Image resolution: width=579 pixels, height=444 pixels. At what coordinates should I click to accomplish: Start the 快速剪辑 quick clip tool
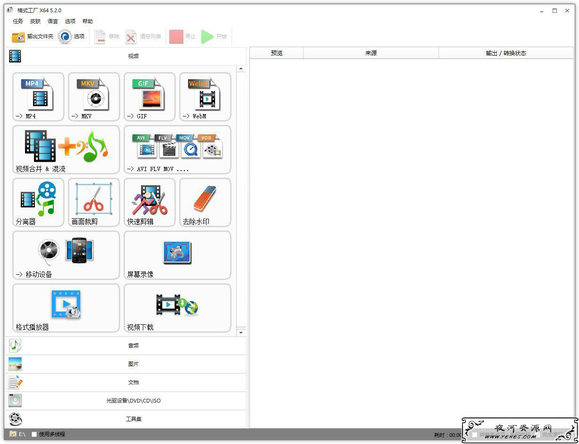click(149, 202)
